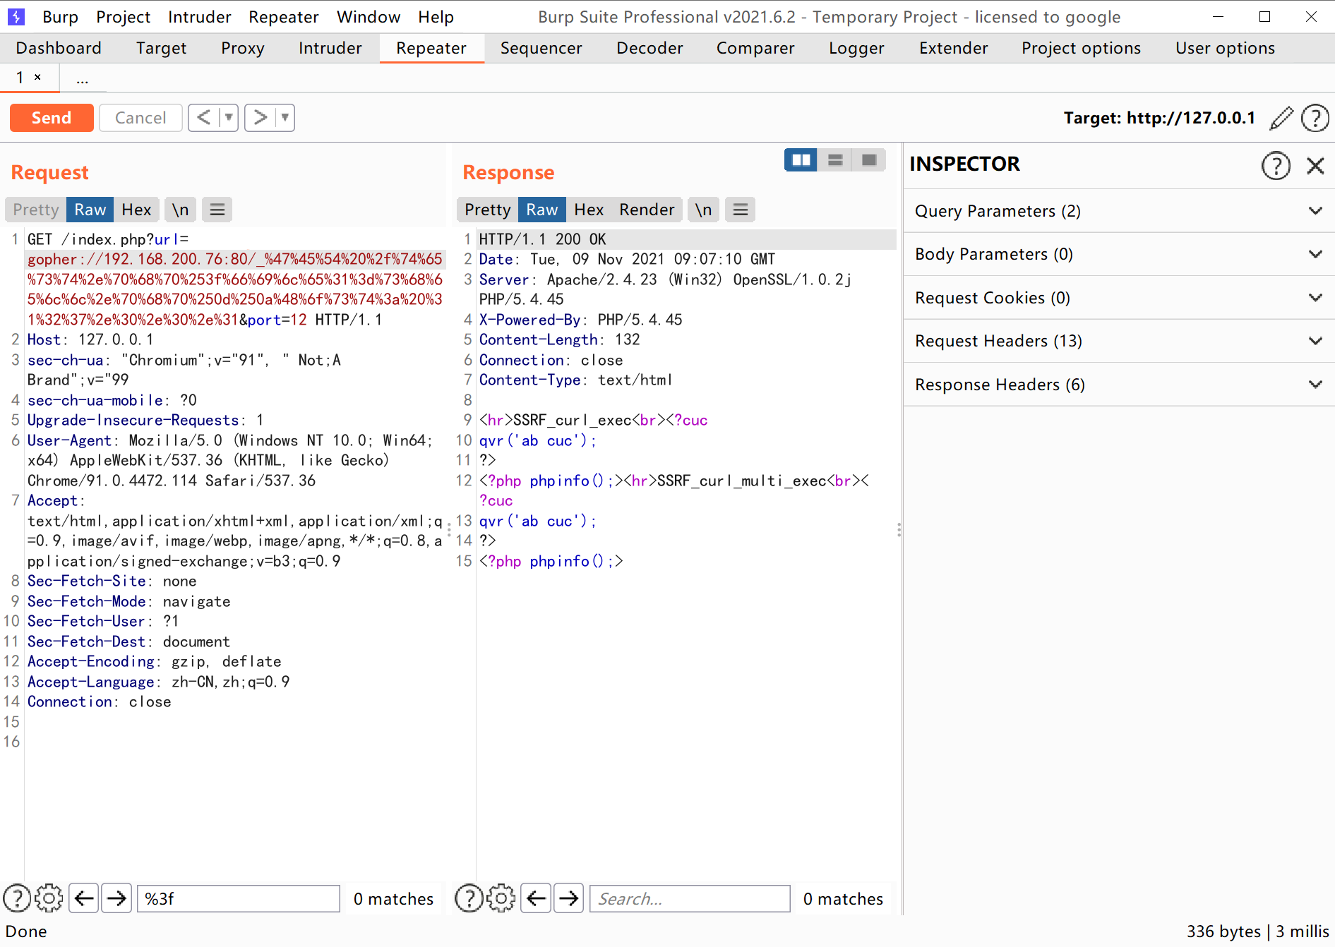Open the Window menu
This screenshot has width=1335, height=947.
369,17
